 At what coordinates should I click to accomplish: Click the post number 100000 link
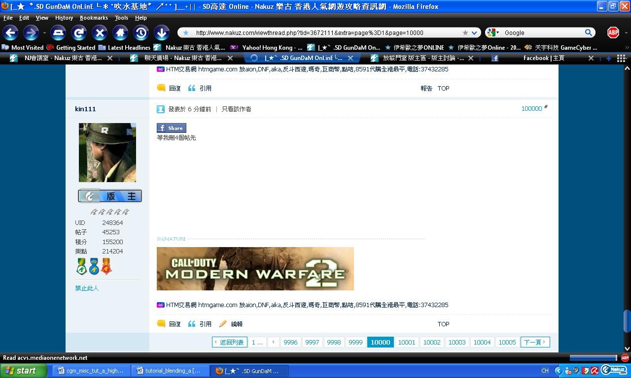531,109
